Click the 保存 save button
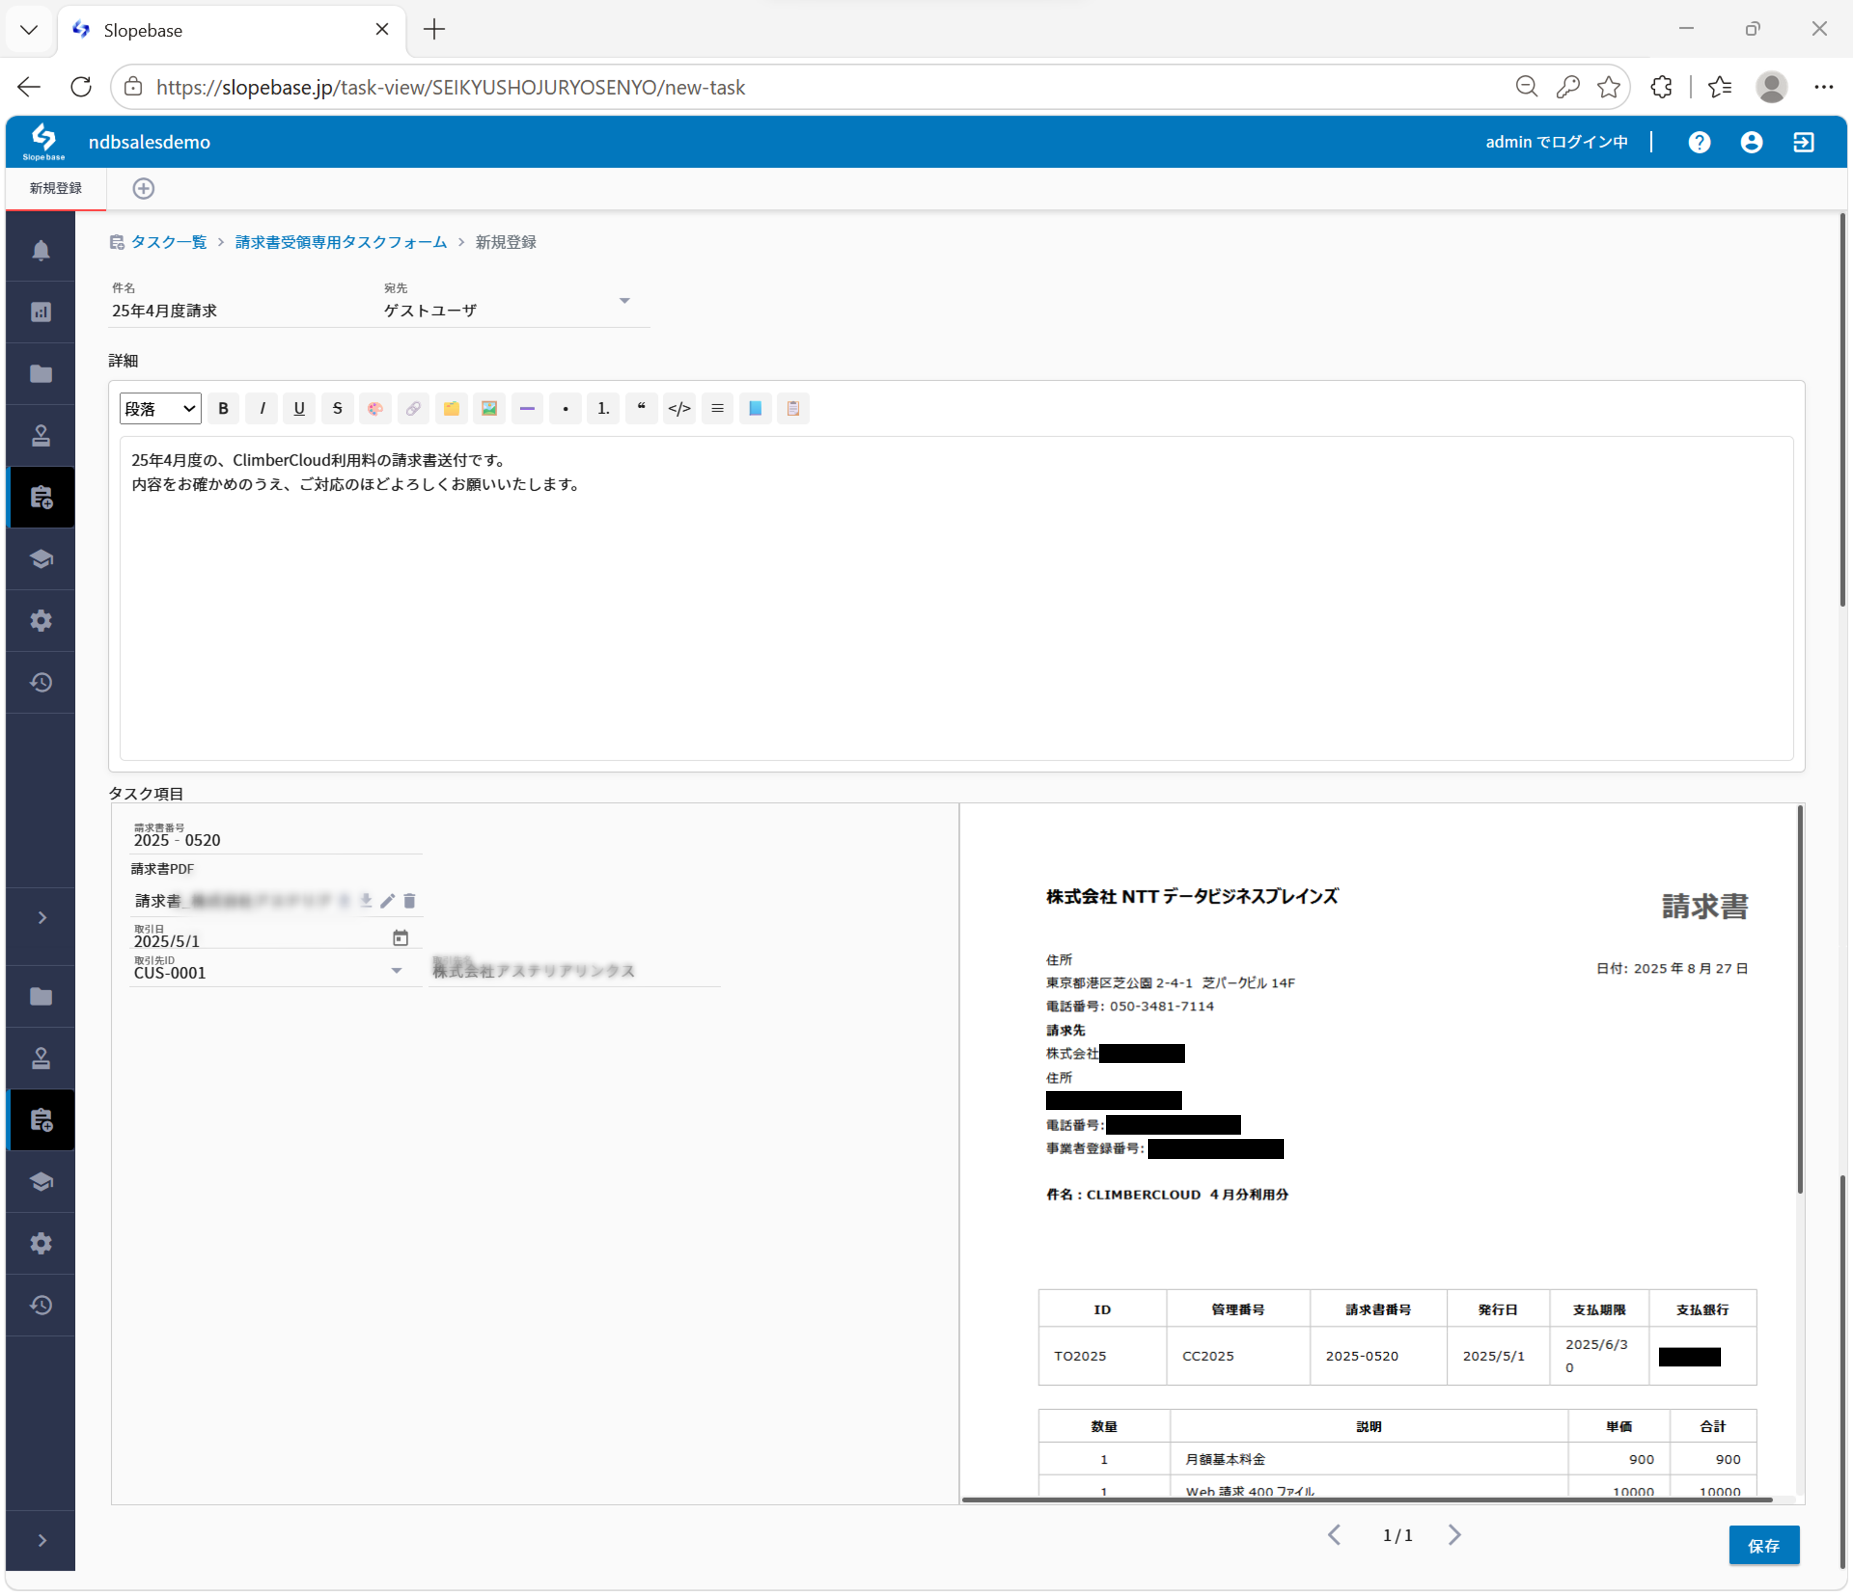Viewport: 1853px width, 1595px height. click(1764, 1546)
